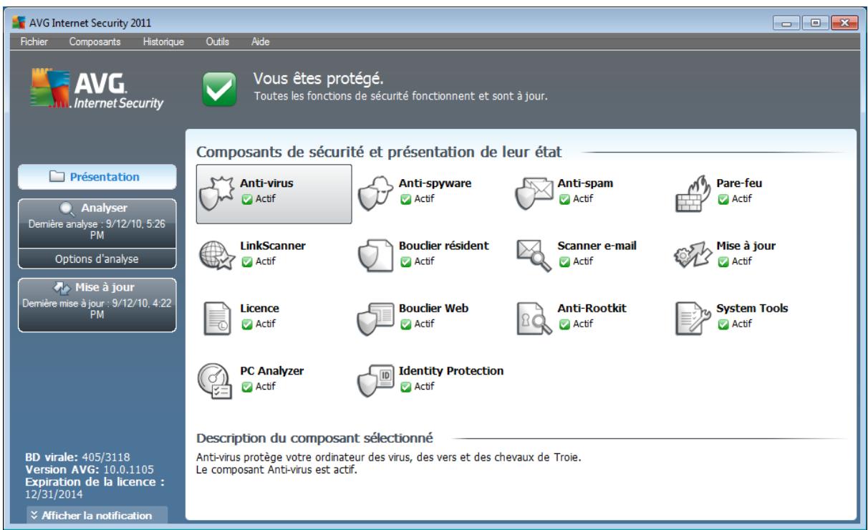Image resolution: width=868 pixels, height=530 pixels.
Task: Open the Bouclier Web icon
Action: [x=377, y=319]
